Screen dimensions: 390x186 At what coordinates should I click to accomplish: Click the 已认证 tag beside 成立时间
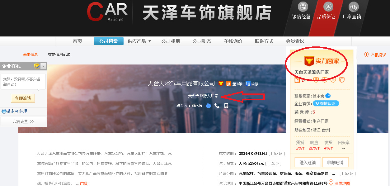276,154
